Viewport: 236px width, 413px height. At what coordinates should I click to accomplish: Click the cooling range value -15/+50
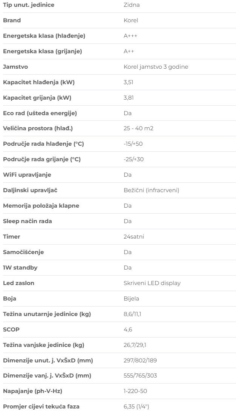(133, 144)
